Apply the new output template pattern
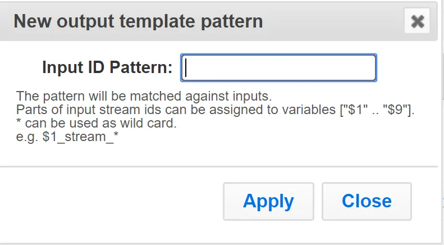Screen dimensions: 444x245 point(268,201)
